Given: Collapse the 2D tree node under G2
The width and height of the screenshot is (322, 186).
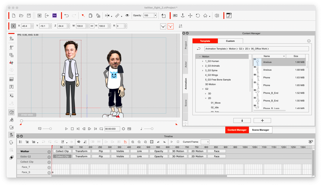Looking at the screenshot, I should coord(206,98).
